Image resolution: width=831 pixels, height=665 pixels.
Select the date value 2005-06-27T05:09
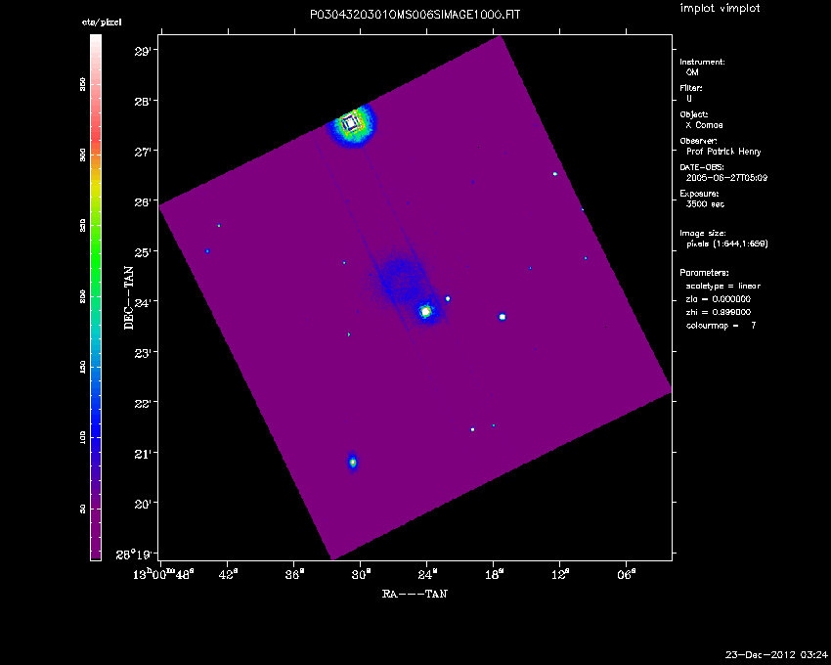pyautogui.click(x=726, y=178)
